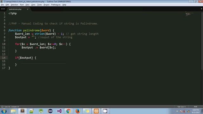Open the tab list dropdown arrow

click(201, 9)
